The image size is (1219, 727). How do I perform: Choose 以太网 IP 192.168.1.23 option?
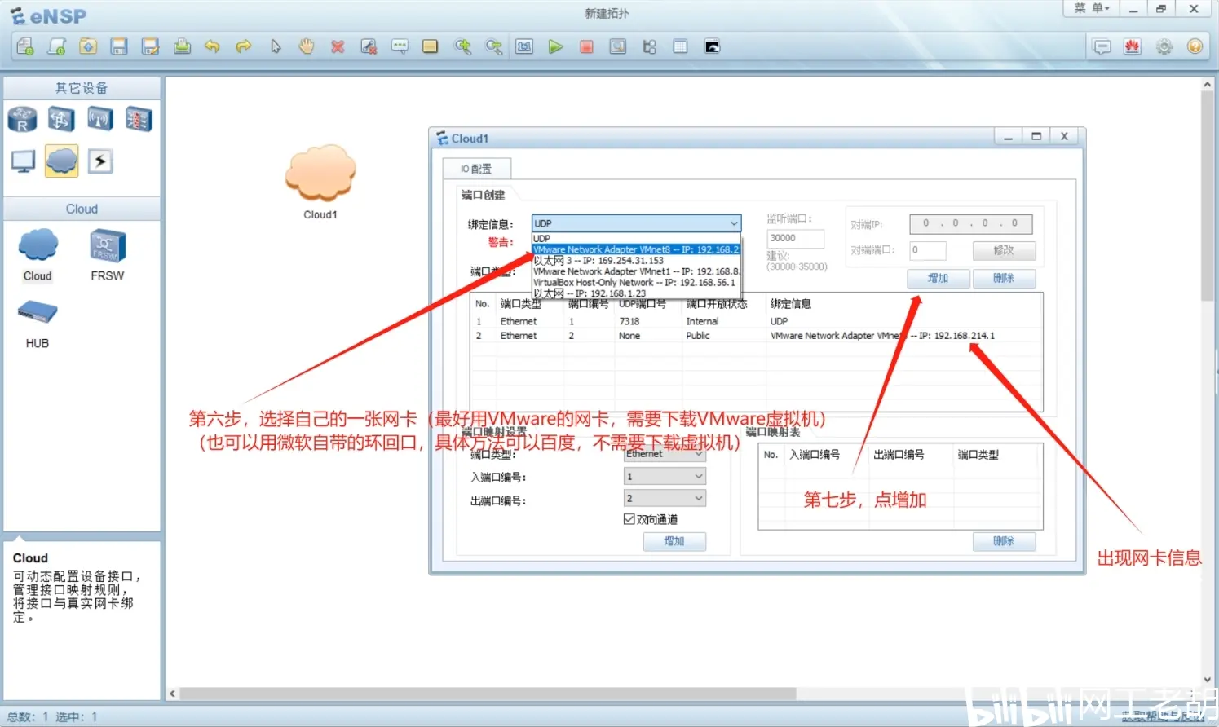(636, 293)
